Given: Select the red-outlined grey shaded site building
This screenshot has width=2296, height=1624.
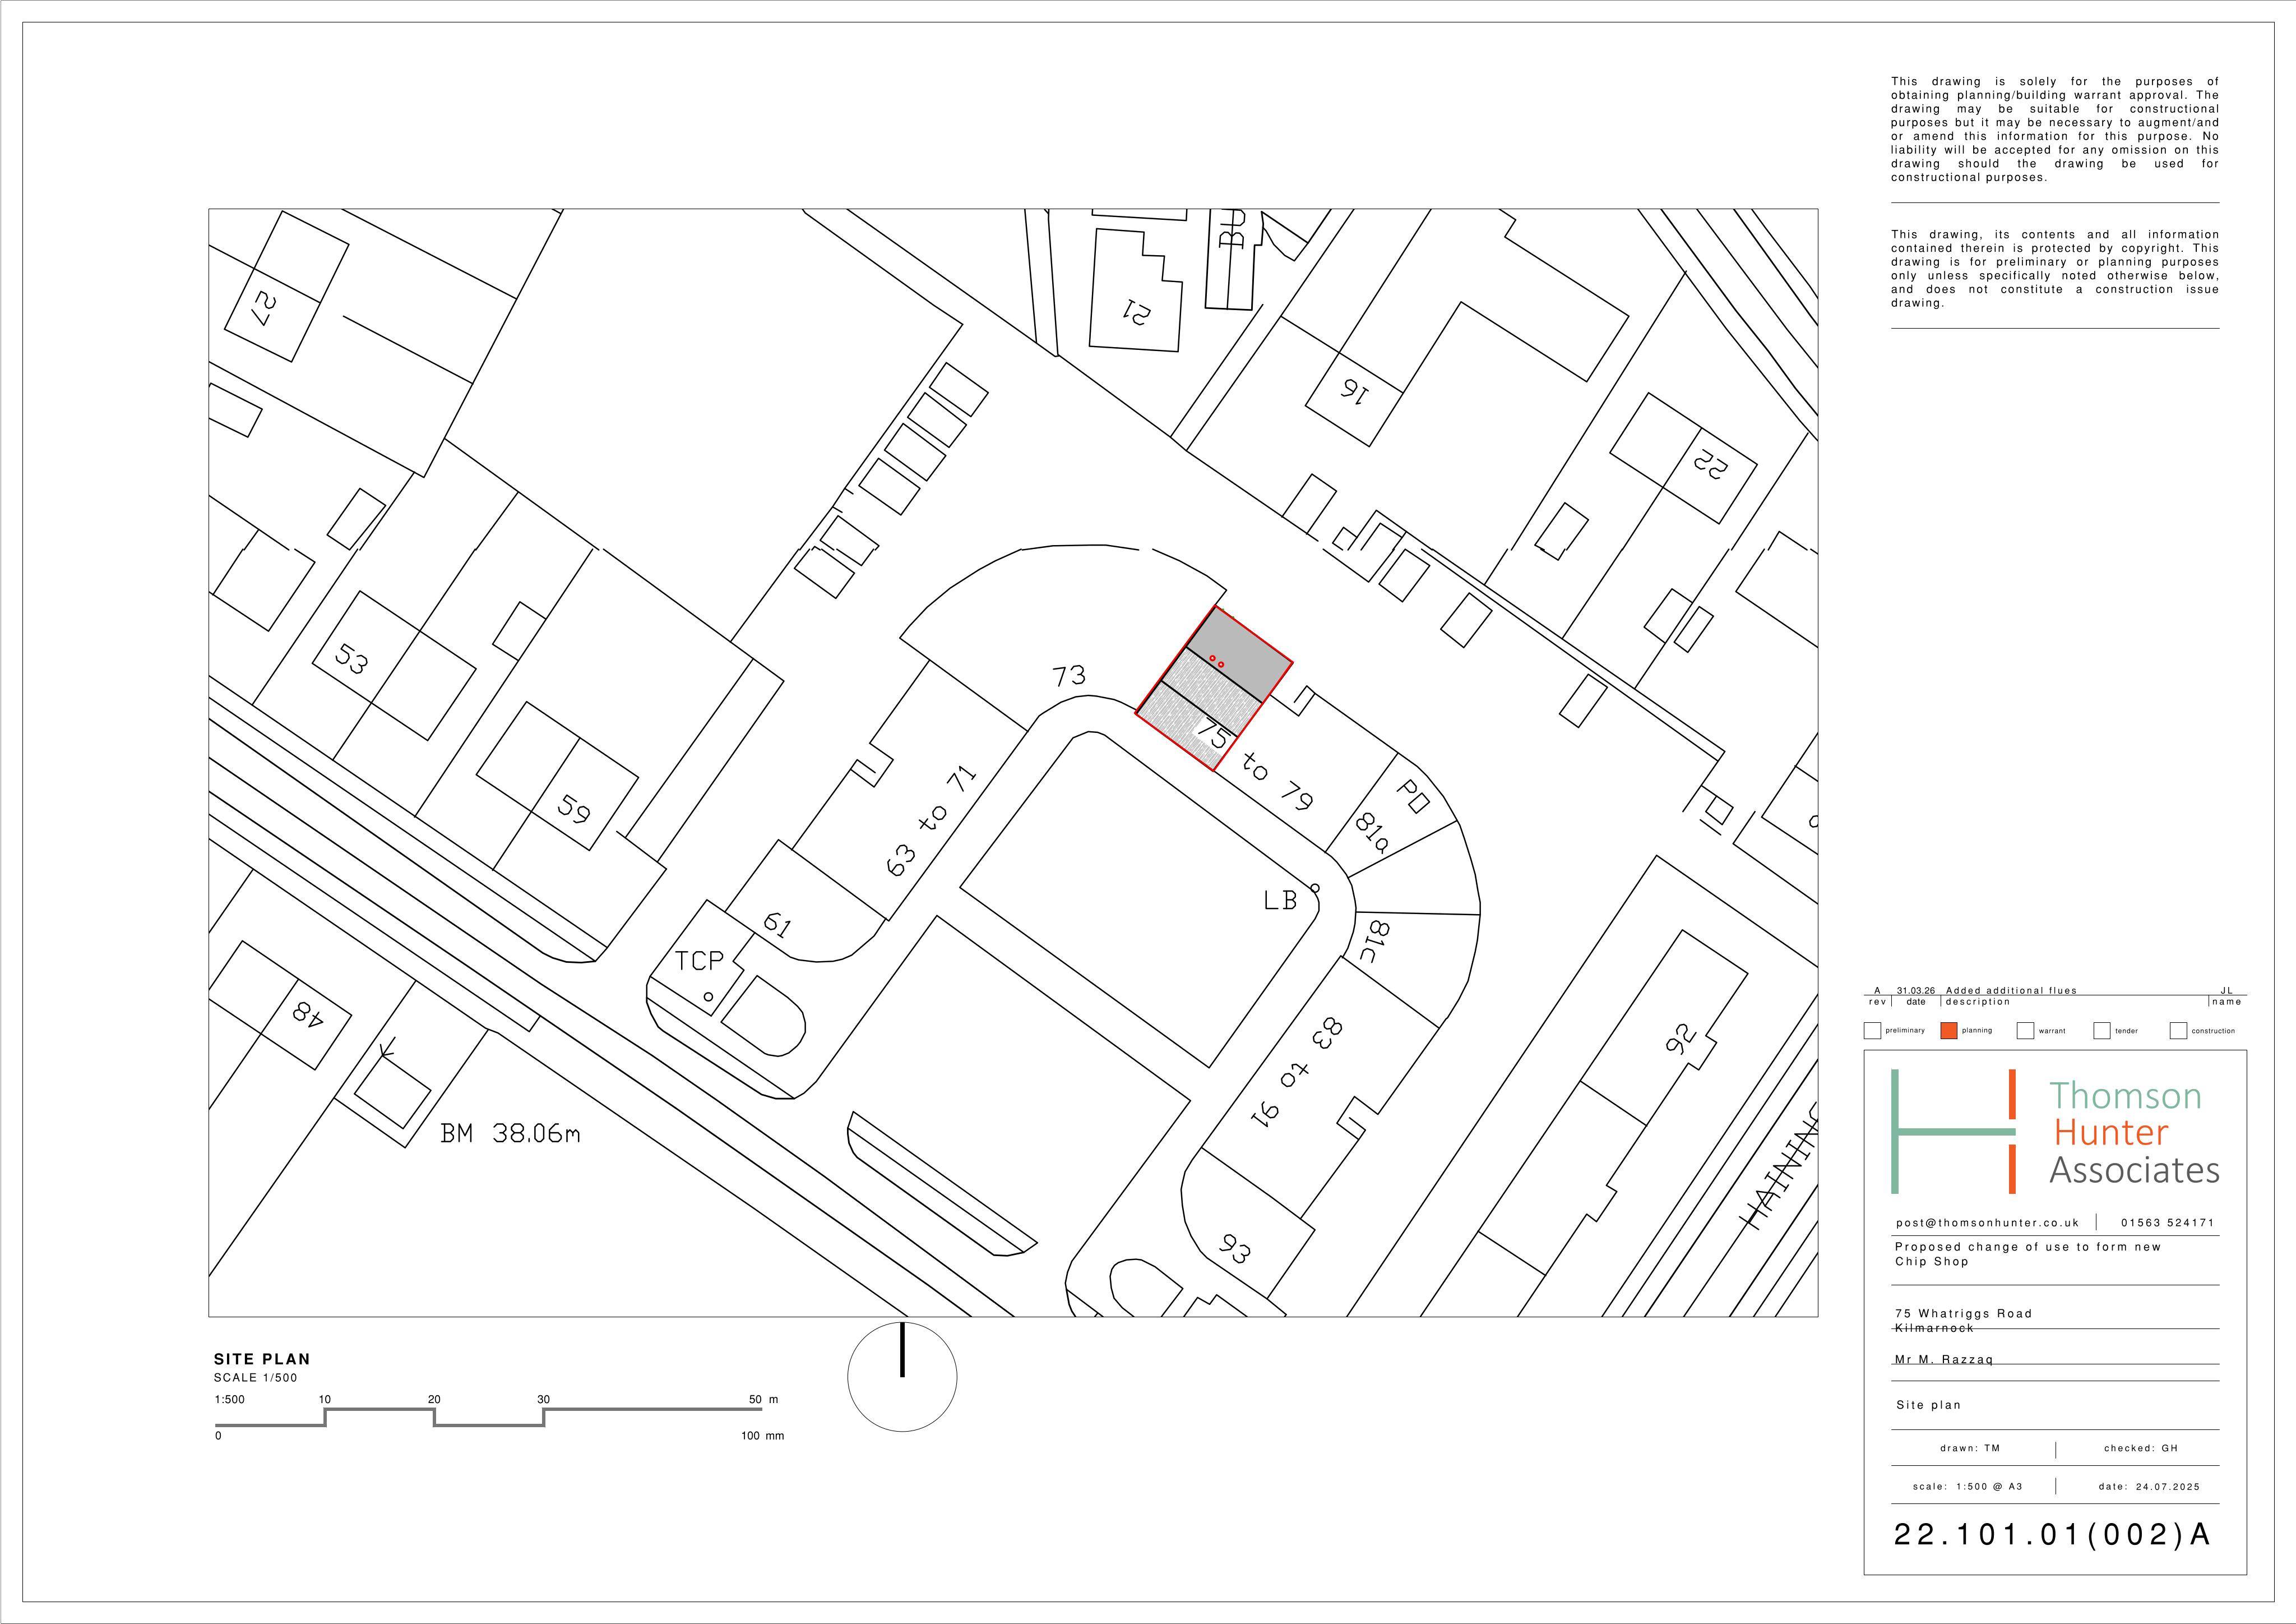Looking at the screenshot, I should (x=1214, y=689).
